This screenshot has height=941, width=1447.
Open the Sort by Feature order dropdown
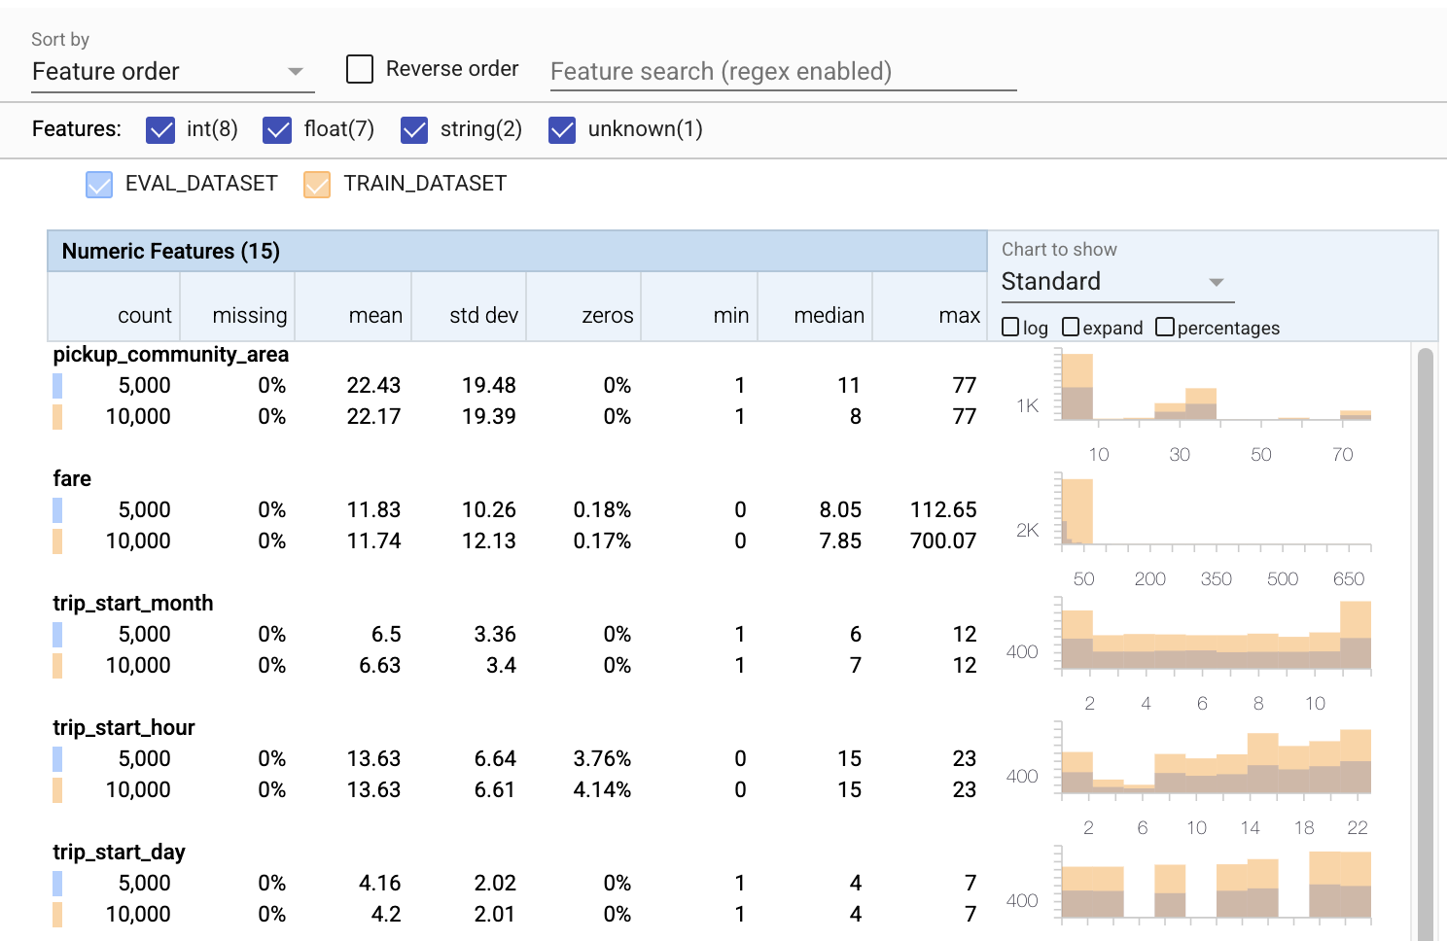click(171, 72)
